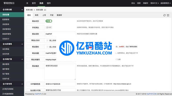
Task: Click HisiPHP link in footer left
Action: click(38, 94)
